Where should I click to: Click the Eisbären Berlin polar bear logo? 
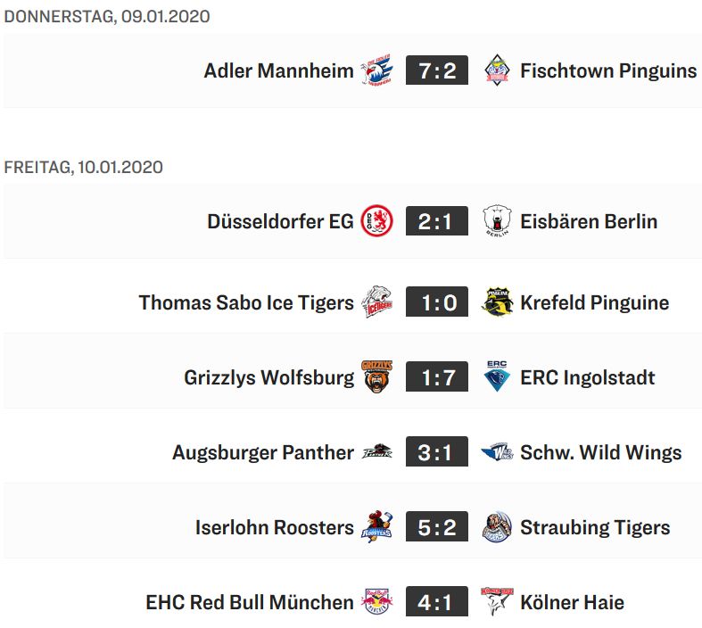497,220
